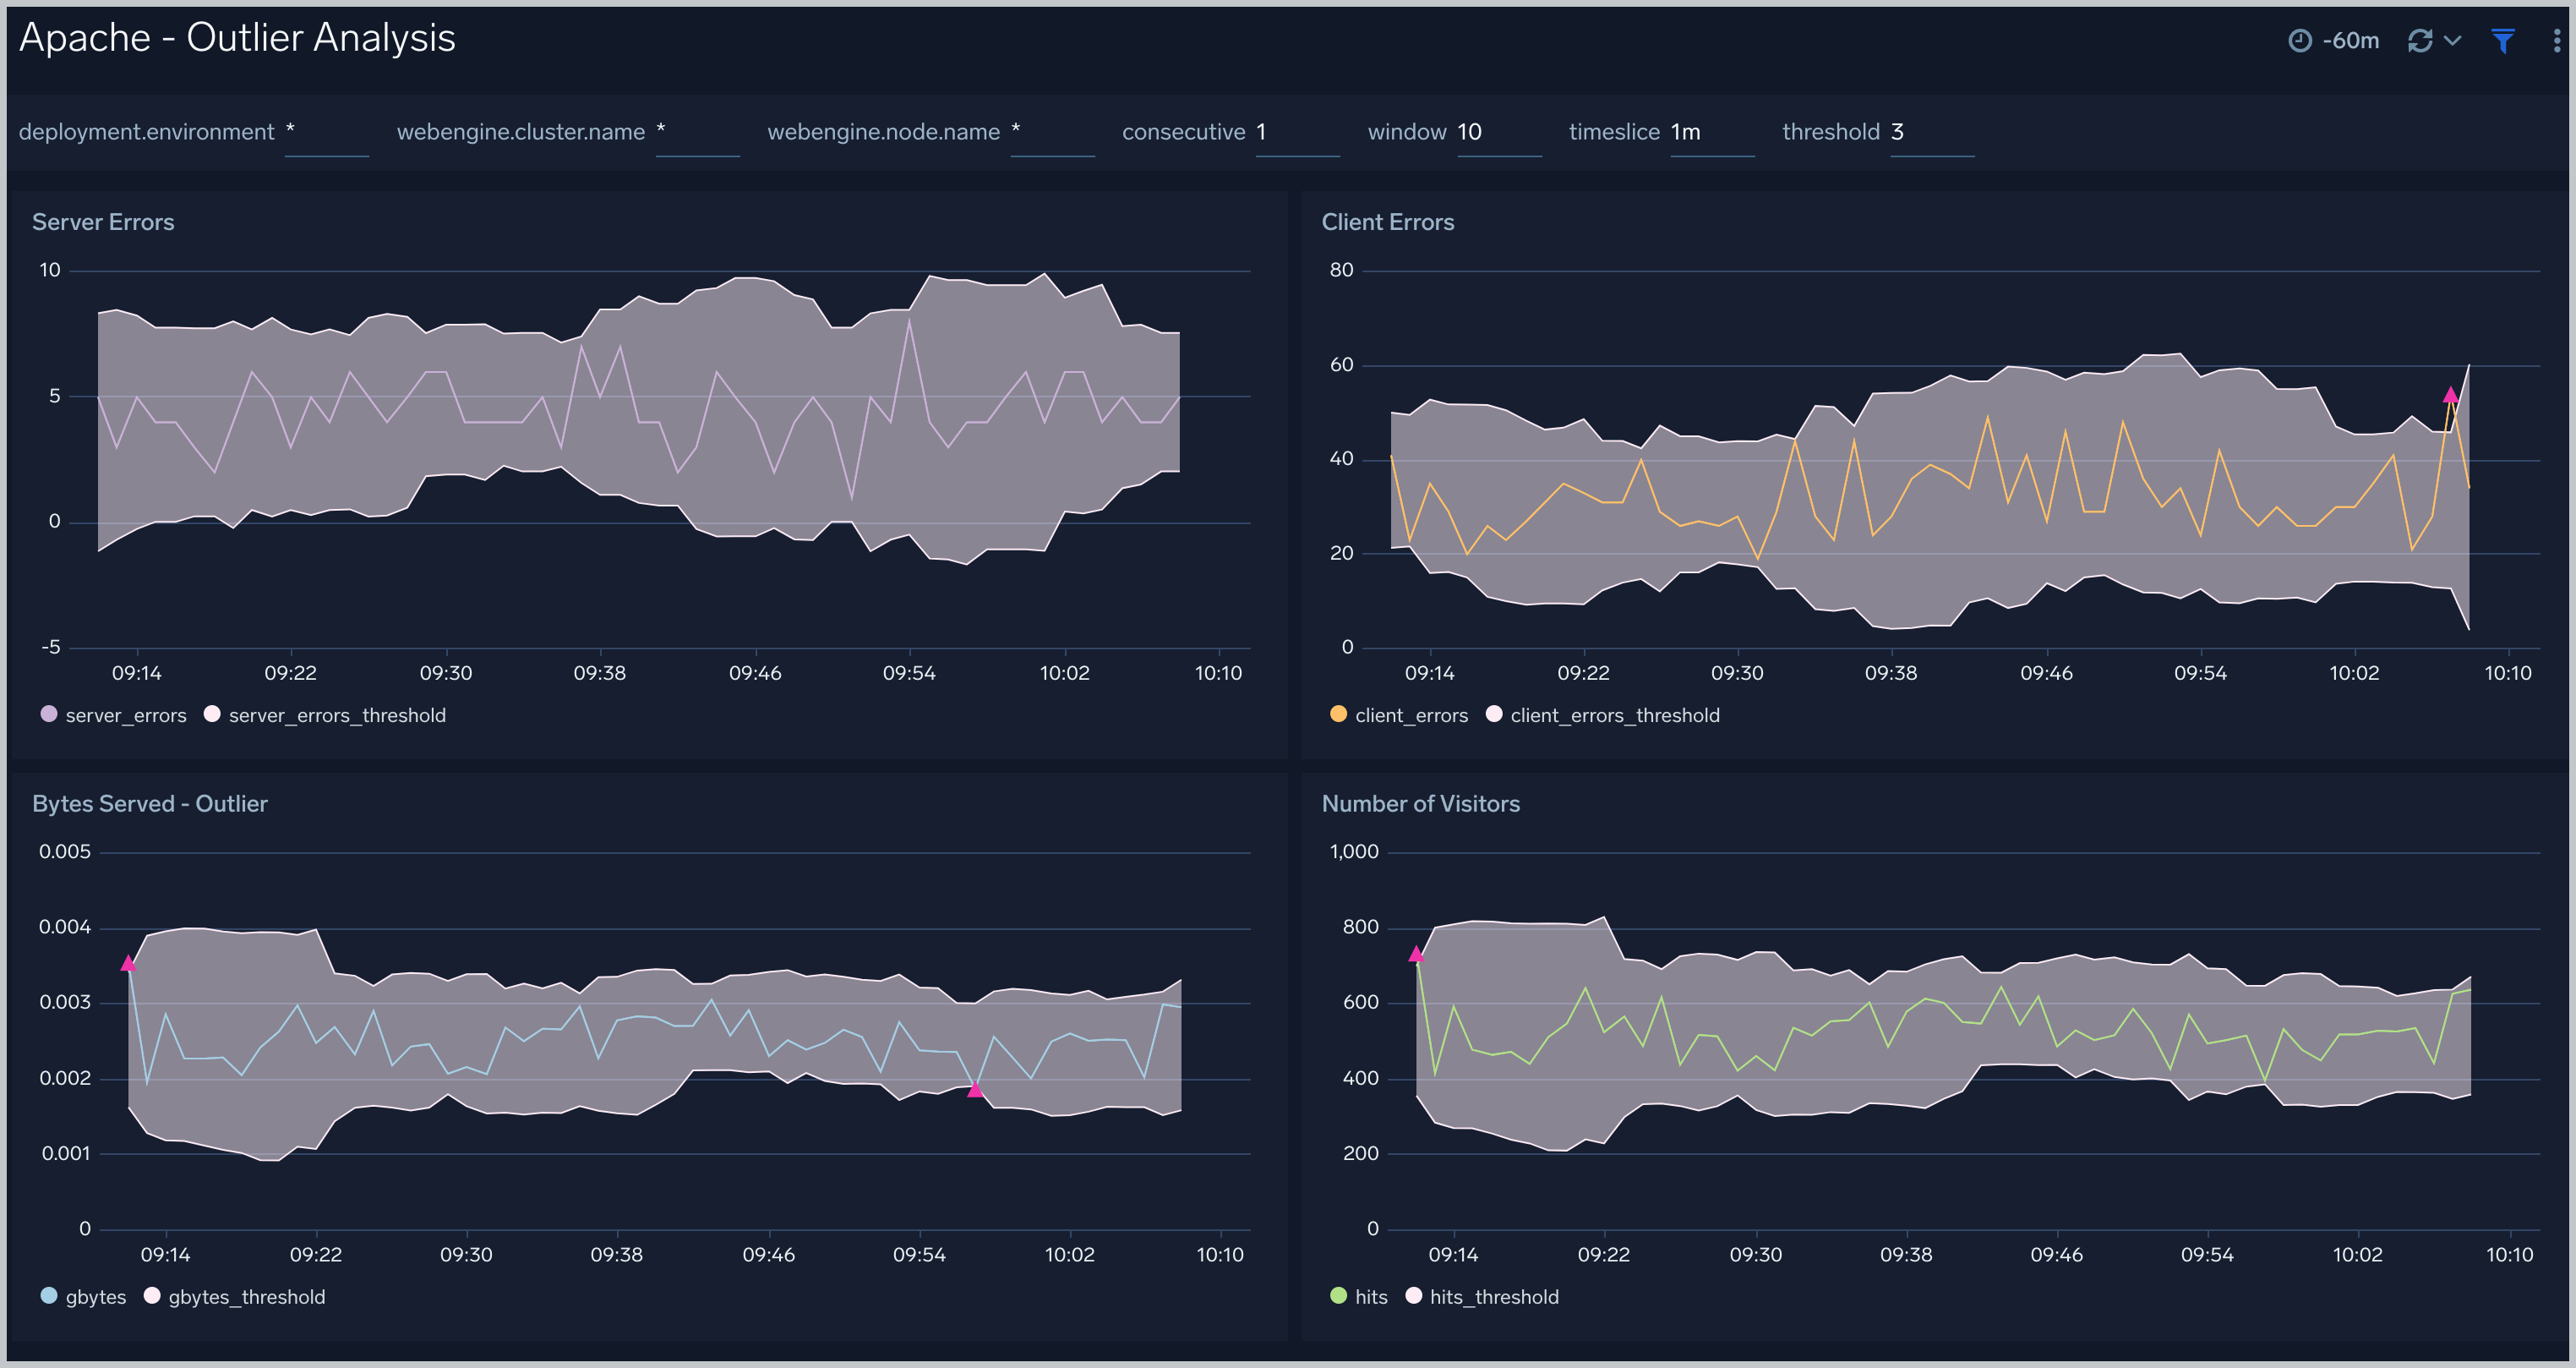This screenshot has height=1368, width=2576.
Task: Click the 80 y-axis label in Client Errors
Action: click(x=1341, y=271)
